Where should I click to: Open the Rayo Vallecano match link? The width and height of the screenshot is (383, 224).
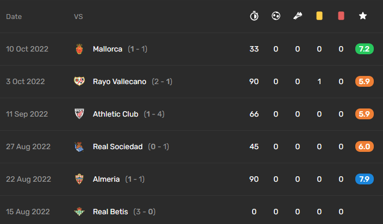(x=120, y=81)
